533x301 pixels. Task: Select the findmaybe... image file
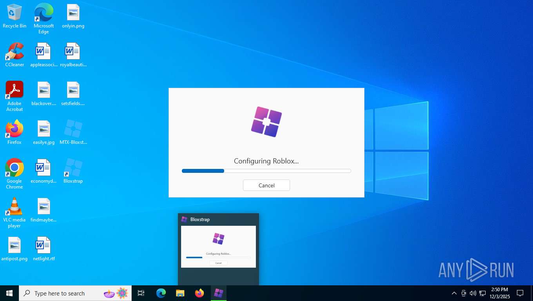pos(44,210)
